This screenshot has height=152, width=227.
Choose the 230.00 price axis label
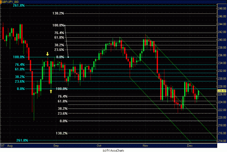(222, 78)
